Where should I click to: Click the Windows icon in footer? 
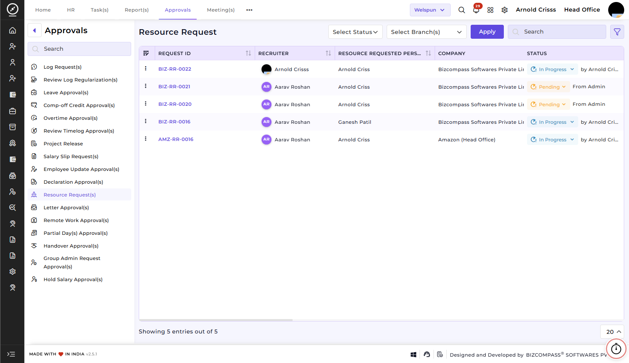coord(413,355)
